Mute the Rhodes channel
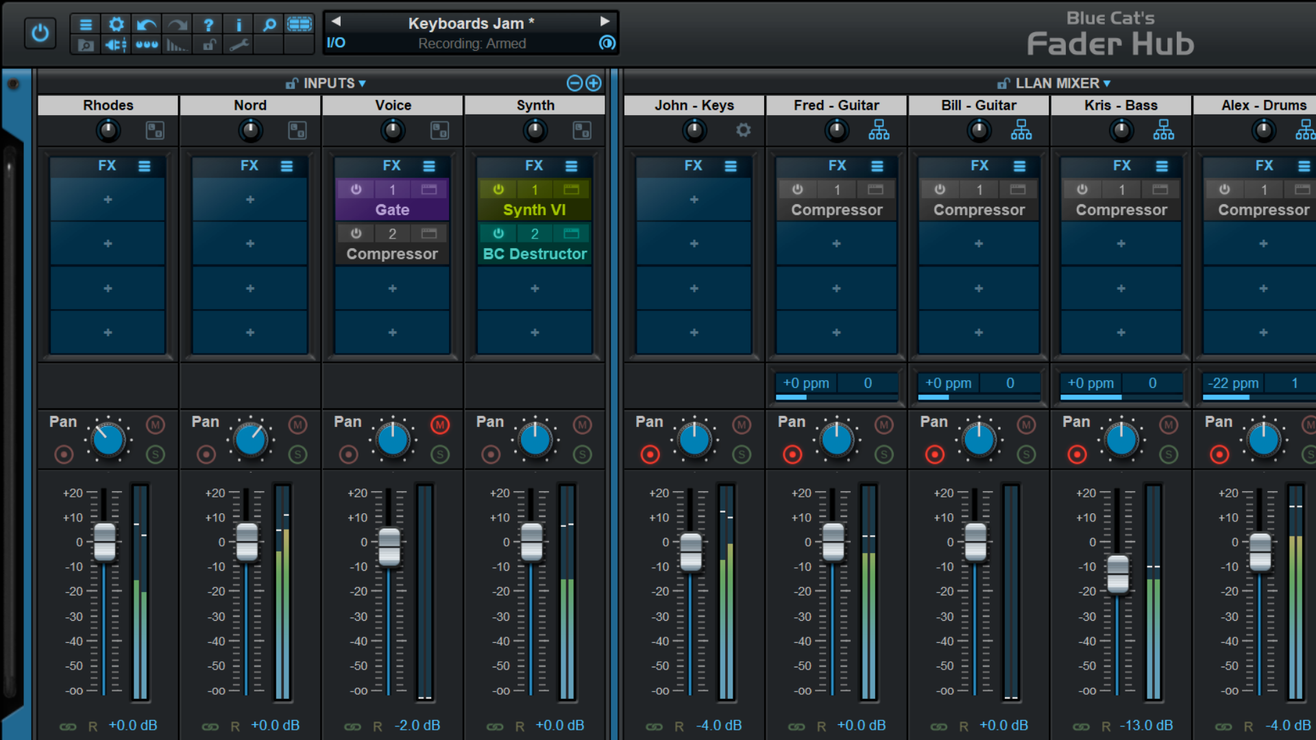This screenshot has width=1316, height=740. [x=156, y=425]
